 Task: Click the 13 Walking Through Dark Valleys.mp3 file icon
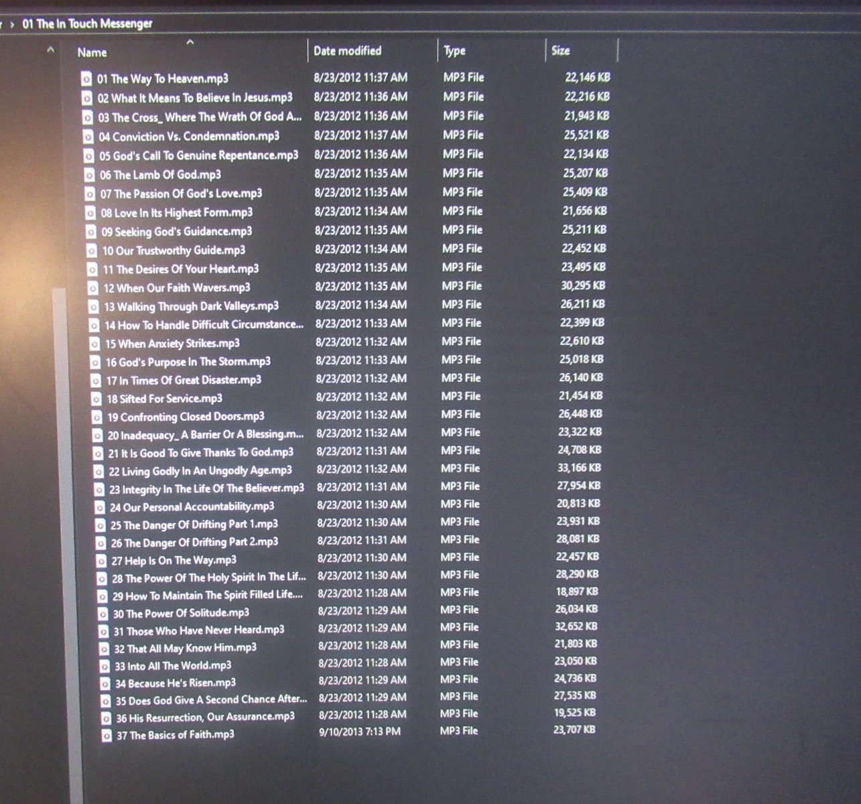tap(94, 307)
